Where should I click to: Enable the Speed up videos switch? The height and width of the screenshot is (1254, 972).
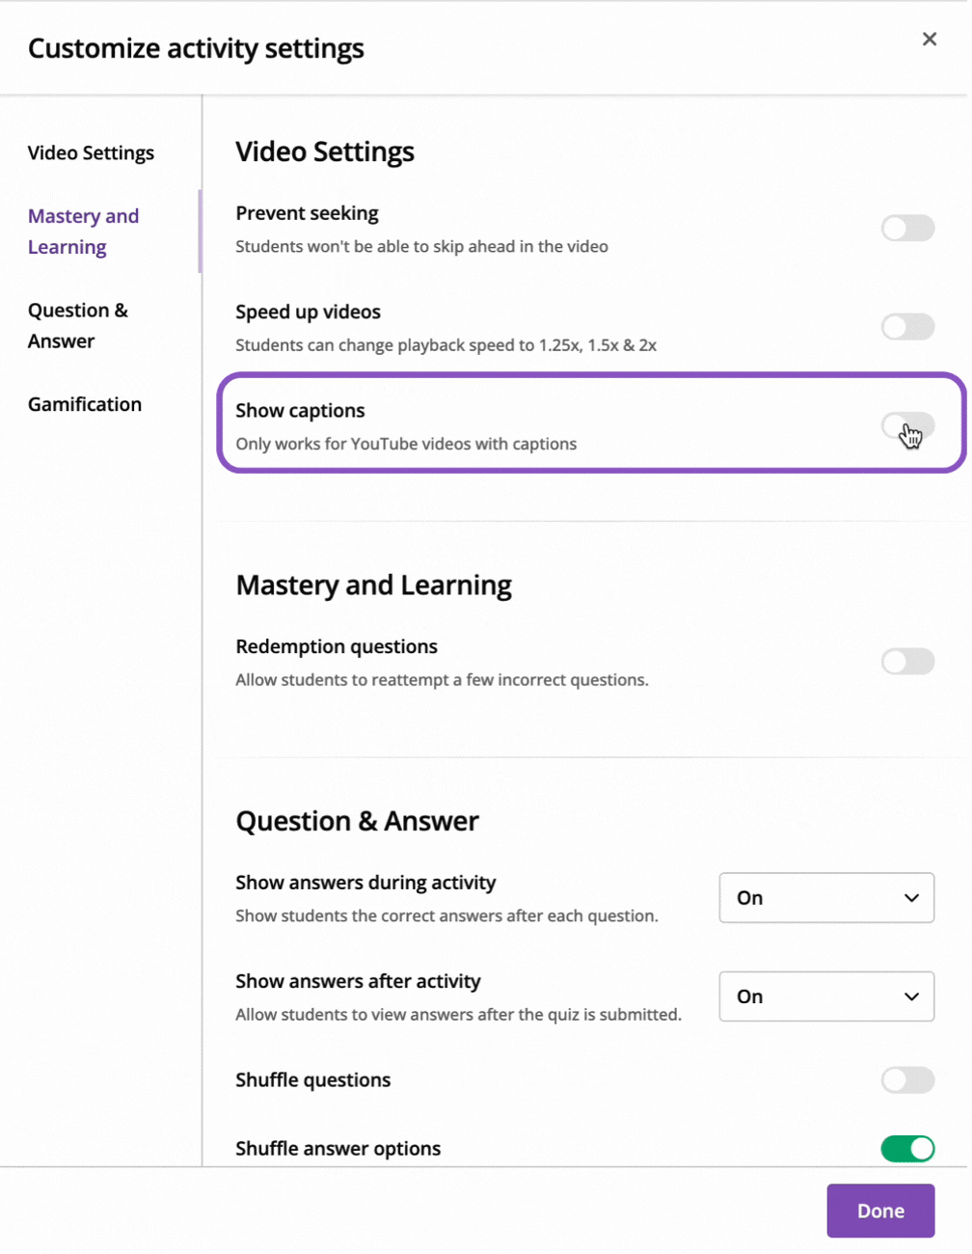coord(907,327)
